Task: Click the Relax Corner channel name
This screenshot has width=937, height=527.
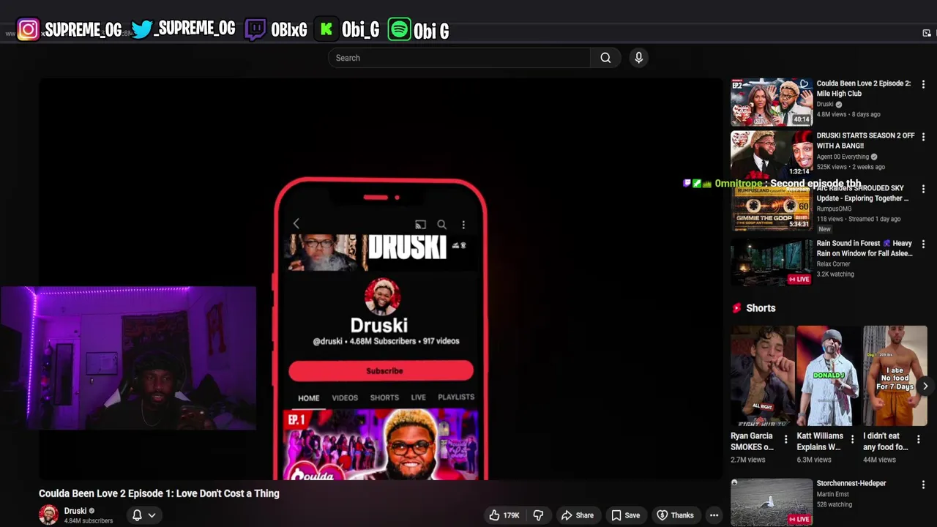Action: click(x=833, y=263)
